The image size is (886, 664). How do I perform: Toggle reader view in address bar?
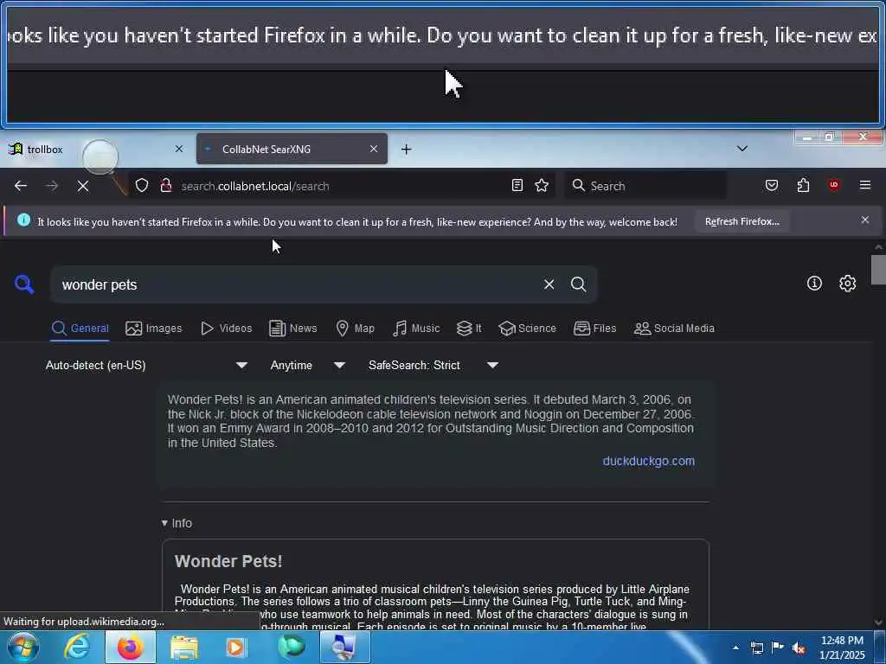coord(517,185)
